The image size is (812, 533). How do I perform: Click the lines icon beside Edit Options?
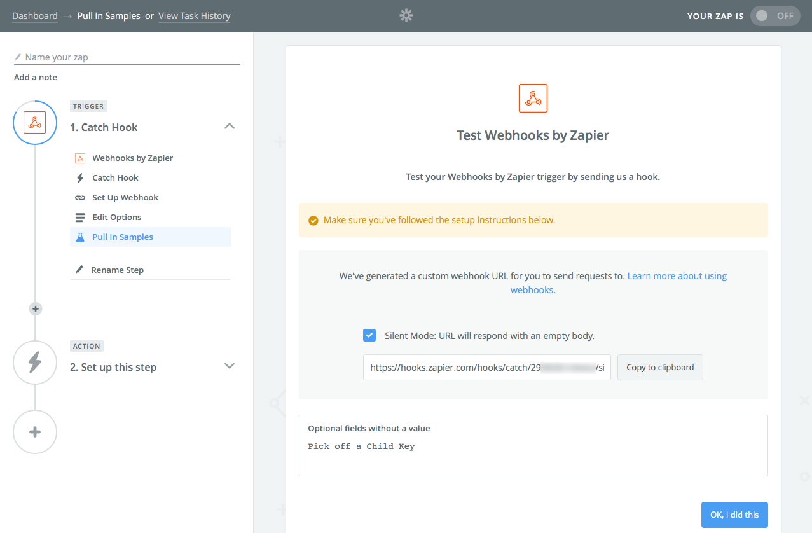[x=80, y=218]
